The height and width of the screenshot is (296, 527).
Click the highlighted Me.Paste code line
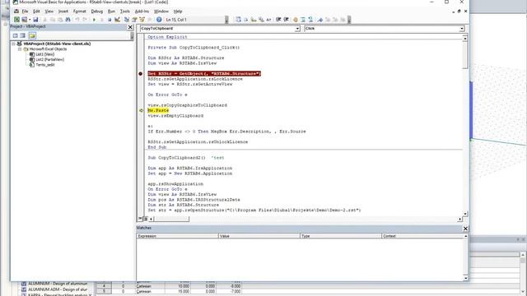(158, 110)
